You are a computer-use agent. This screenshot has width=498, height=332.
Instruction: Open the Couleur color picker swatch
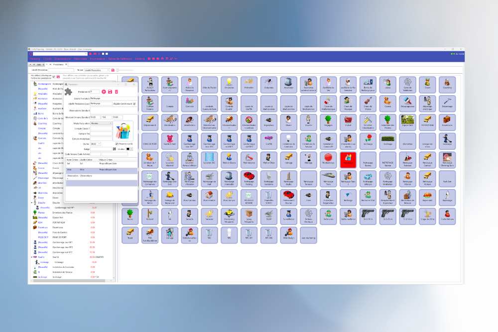tap(127, 149)
